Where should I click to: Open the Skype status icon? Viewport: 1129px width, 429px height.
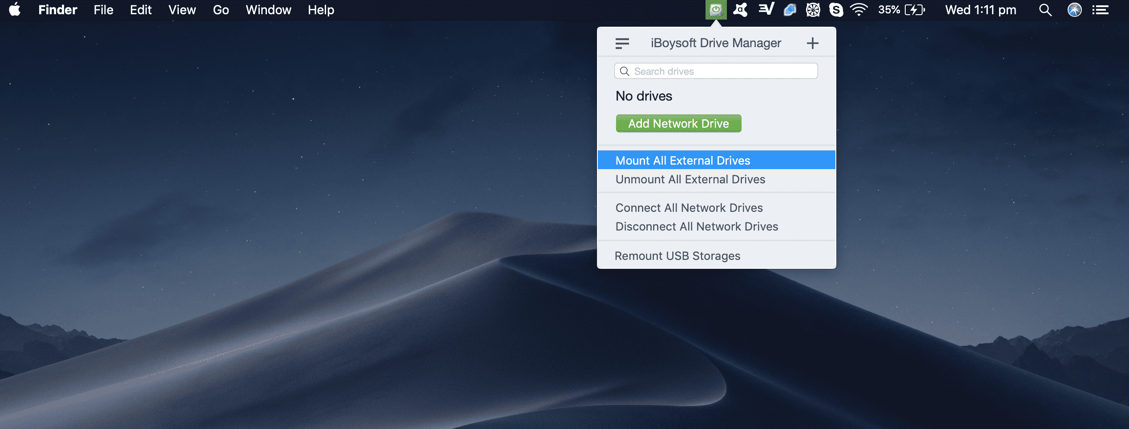tap(836, 10)
